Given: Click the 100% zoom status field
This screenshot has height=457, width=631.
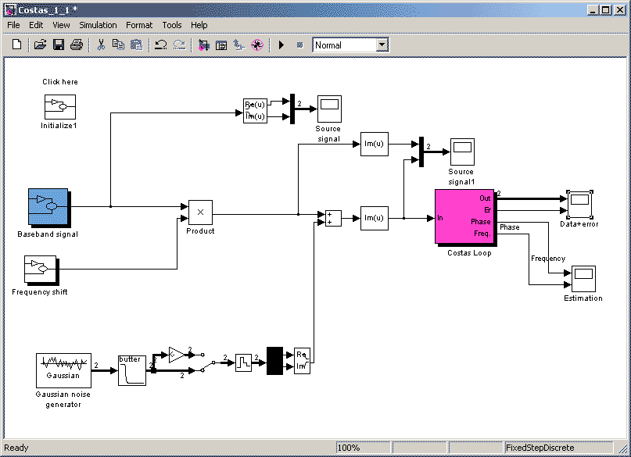Looking at the screenshot, I should click(363, 448).
